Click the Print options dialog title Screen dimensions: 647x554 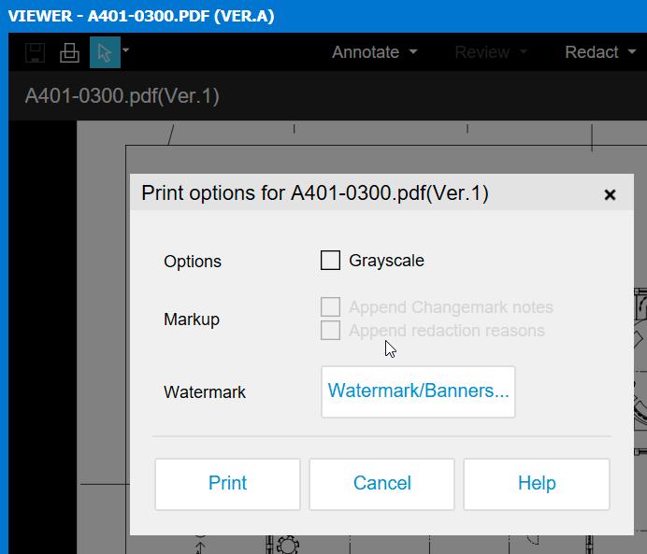tap(315, 192)
